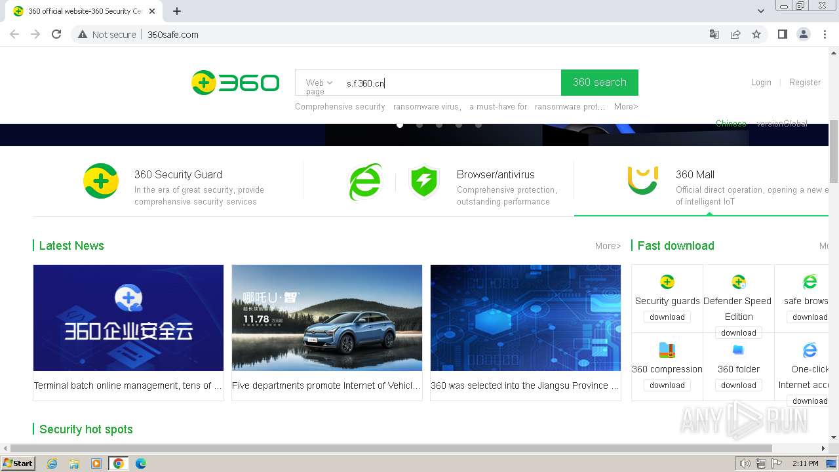Download 360 folder
The height and width of the screenshot is (472, 839).
[739, 385]
